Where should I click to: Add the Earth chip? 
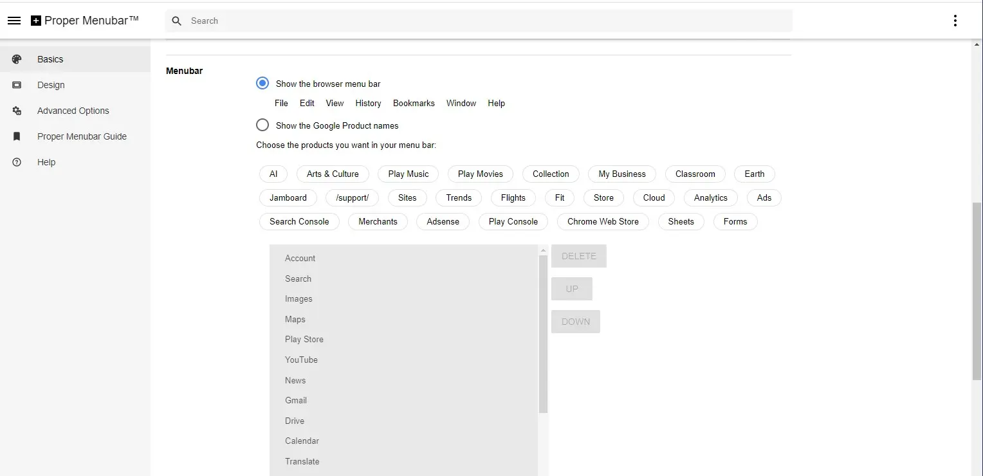tap(755, 174)
